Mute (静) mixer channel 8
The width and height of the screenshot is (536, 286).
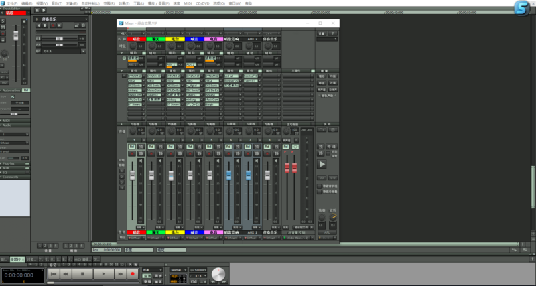click(276, 153)
